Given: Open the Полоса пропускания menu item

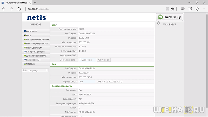Looking at the screenshot, I should tap(37, 44).
